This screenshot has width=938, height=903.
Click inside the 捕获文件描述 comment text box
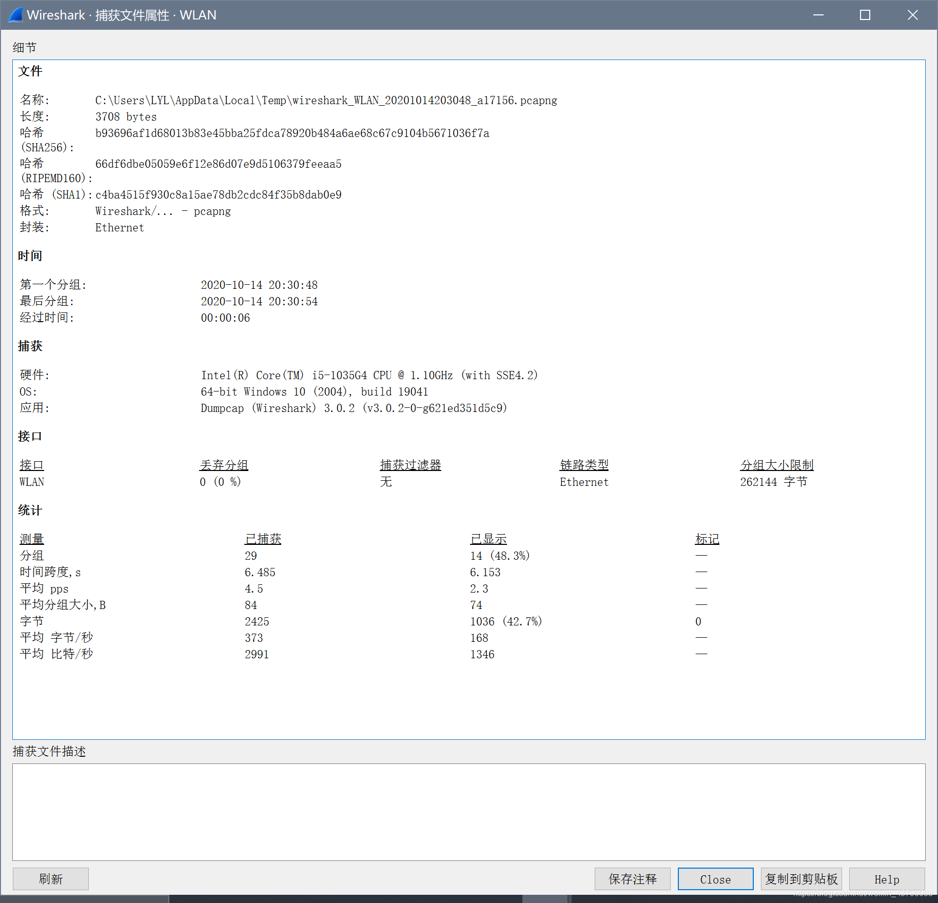468,812
